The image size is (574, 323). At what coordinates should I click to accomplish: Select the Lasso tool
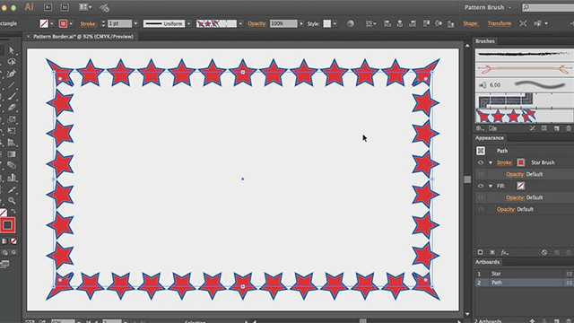(x=12, y=62)
